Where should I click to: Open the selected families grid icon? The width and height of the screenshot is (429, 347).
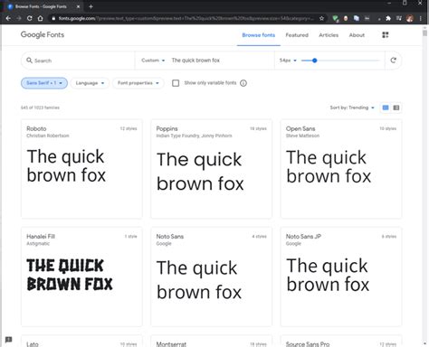pyautogui.click(x=386, y=35)
